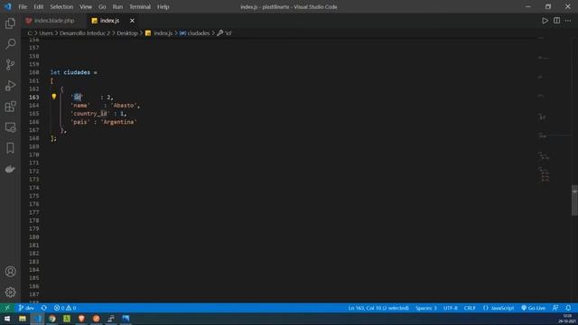
Task: Open the Go menu
Action: point(102,6)
